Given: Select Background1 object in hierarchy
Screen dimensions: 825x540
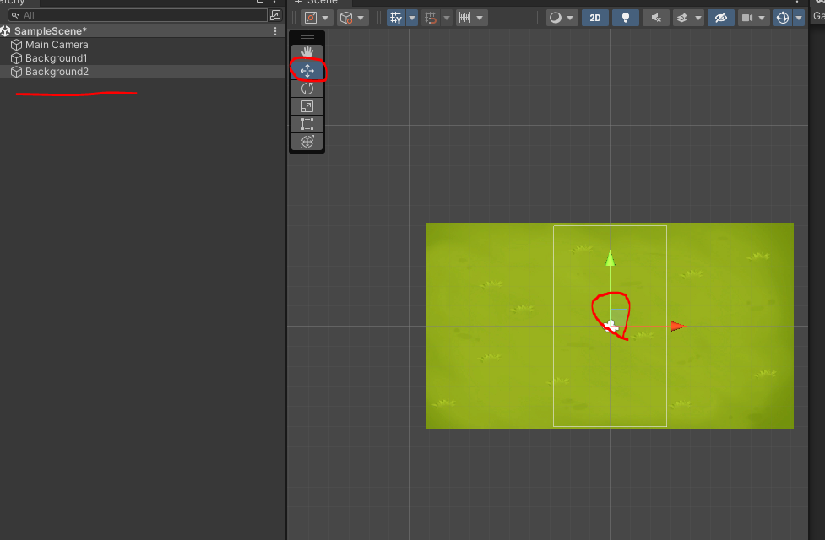Looking at the screenshot, I should coord(56,58).
